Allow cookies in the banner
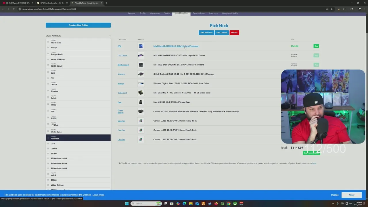The width and height of the screenshot is (368, 207). point(352,195)
